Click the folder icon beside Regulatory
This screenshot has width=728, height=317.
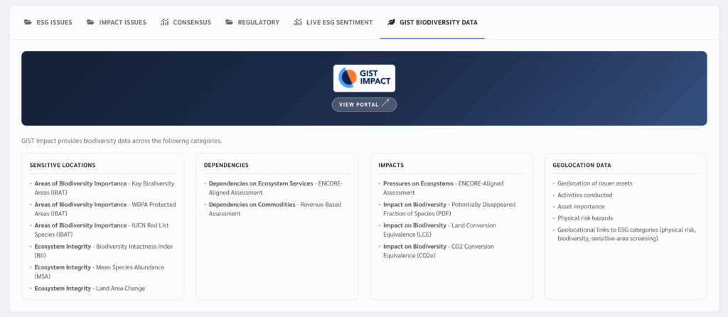(229, 23)
